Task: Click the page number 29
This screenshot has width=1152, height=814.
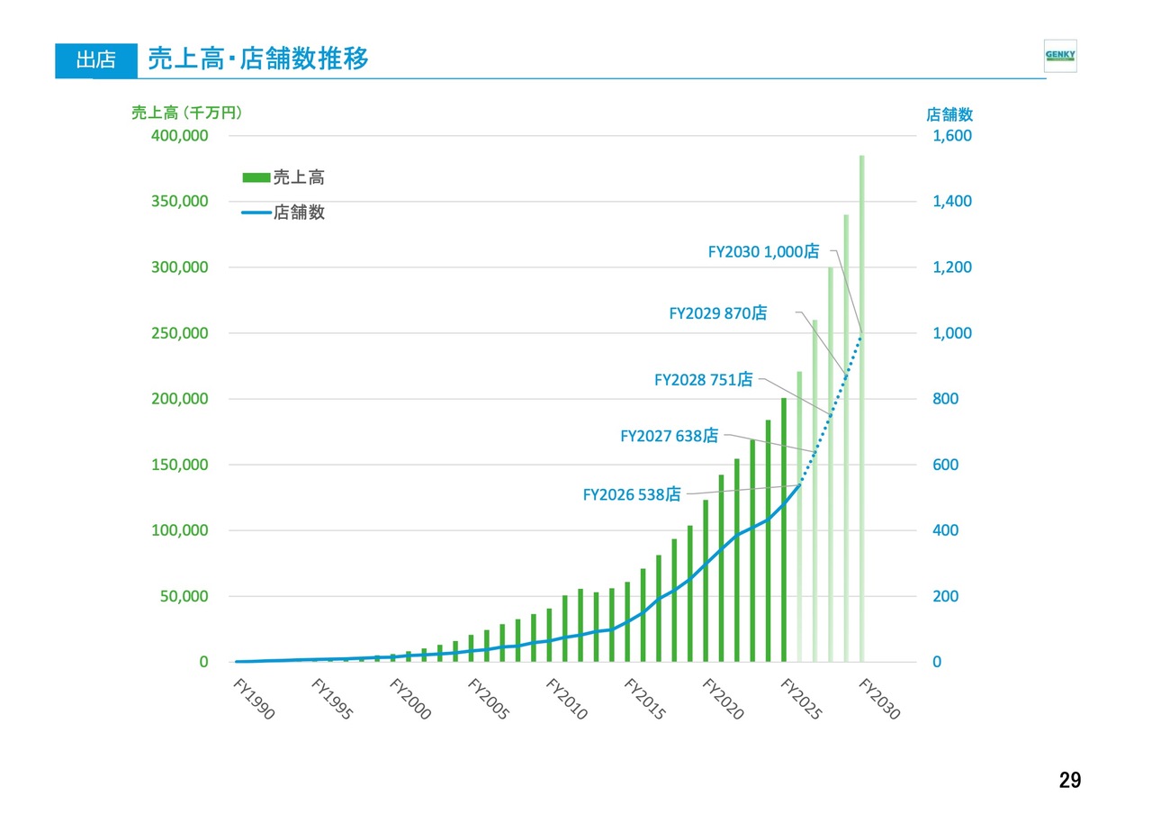Action: 1069,781
